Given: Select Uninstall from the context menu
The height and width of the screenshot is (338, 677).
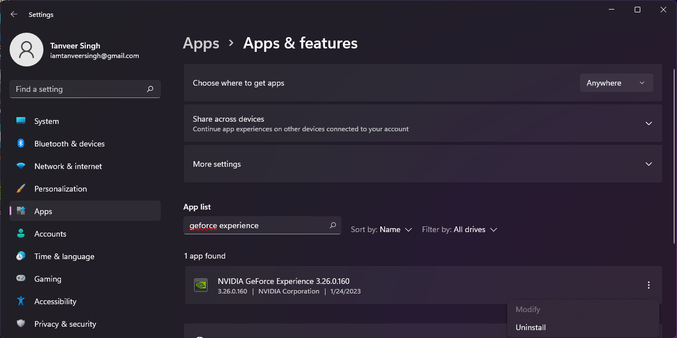Looking at the screenshot, I should [x=530, y=327].
